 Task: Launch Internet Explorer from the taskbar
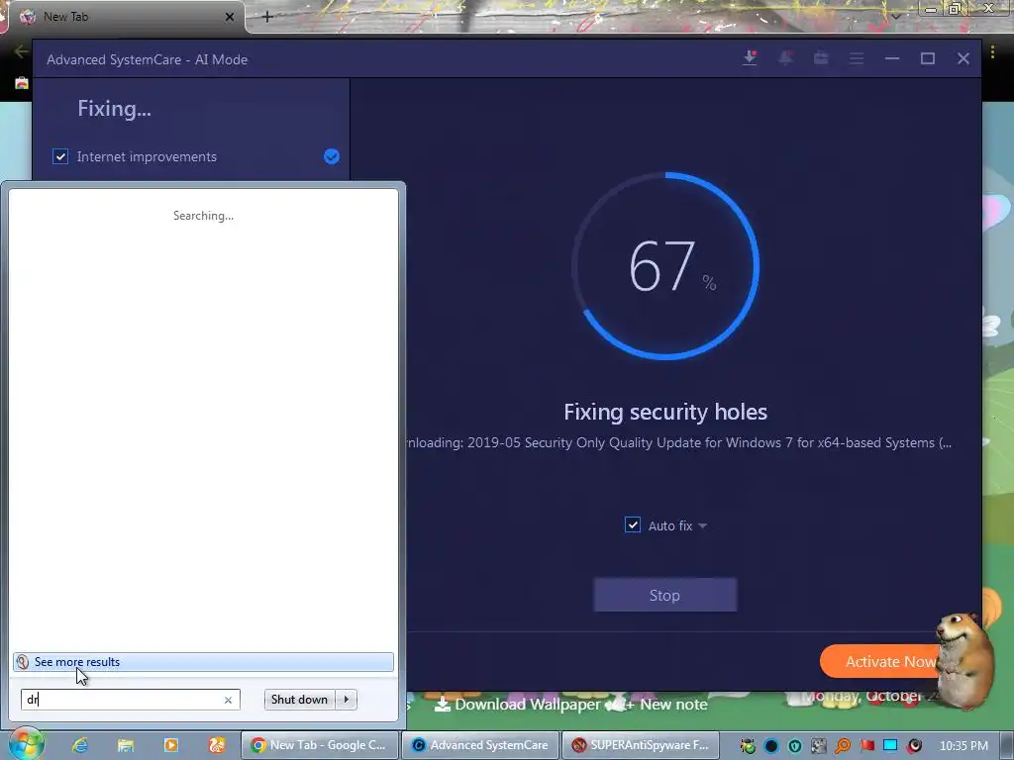80,745
